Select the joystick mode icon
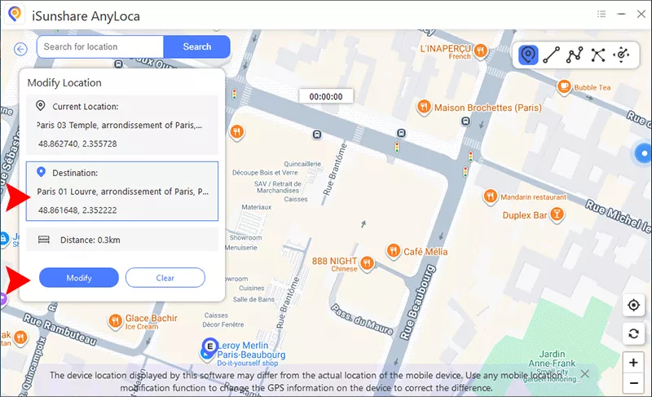Screen dimensions: 652x397 [622, 55]
